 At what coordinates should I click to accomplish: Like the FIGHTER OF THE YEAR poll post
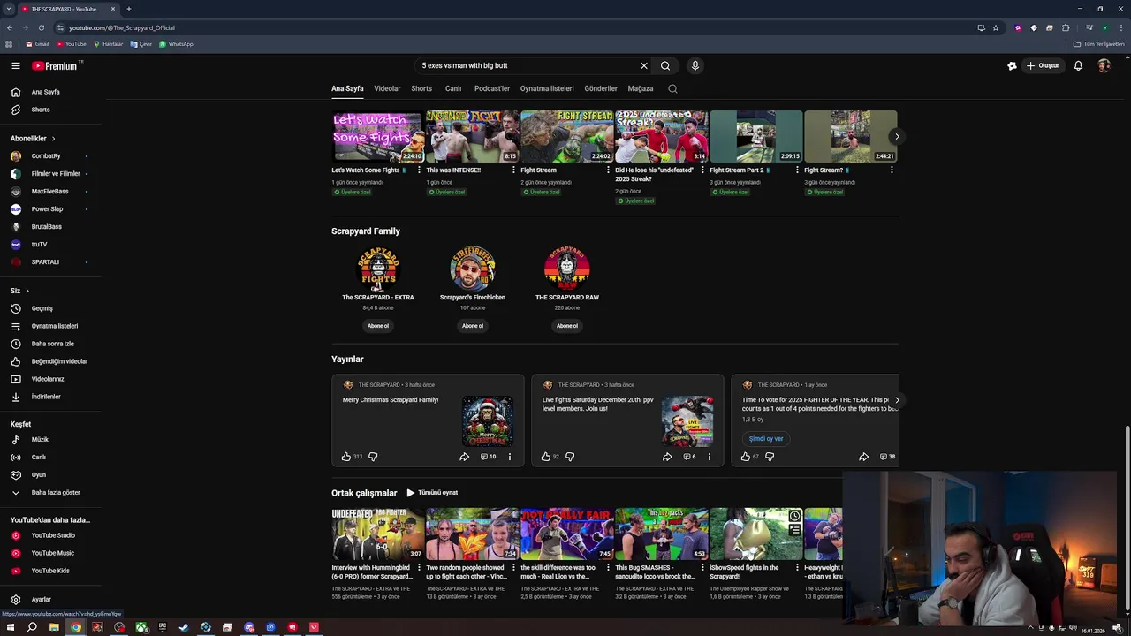[x=746, y=457]
